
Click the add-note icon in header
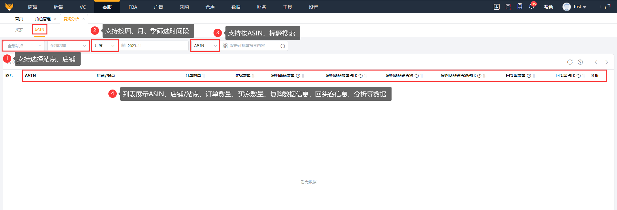click(508, 7)
